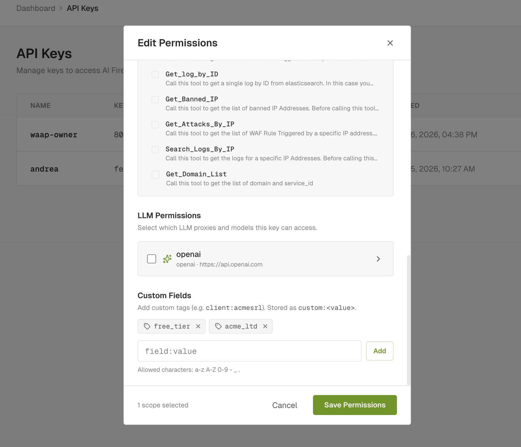Viewport: 521px width, 447px height.
Task: Click Save Permissions
Action: (355, 405)
